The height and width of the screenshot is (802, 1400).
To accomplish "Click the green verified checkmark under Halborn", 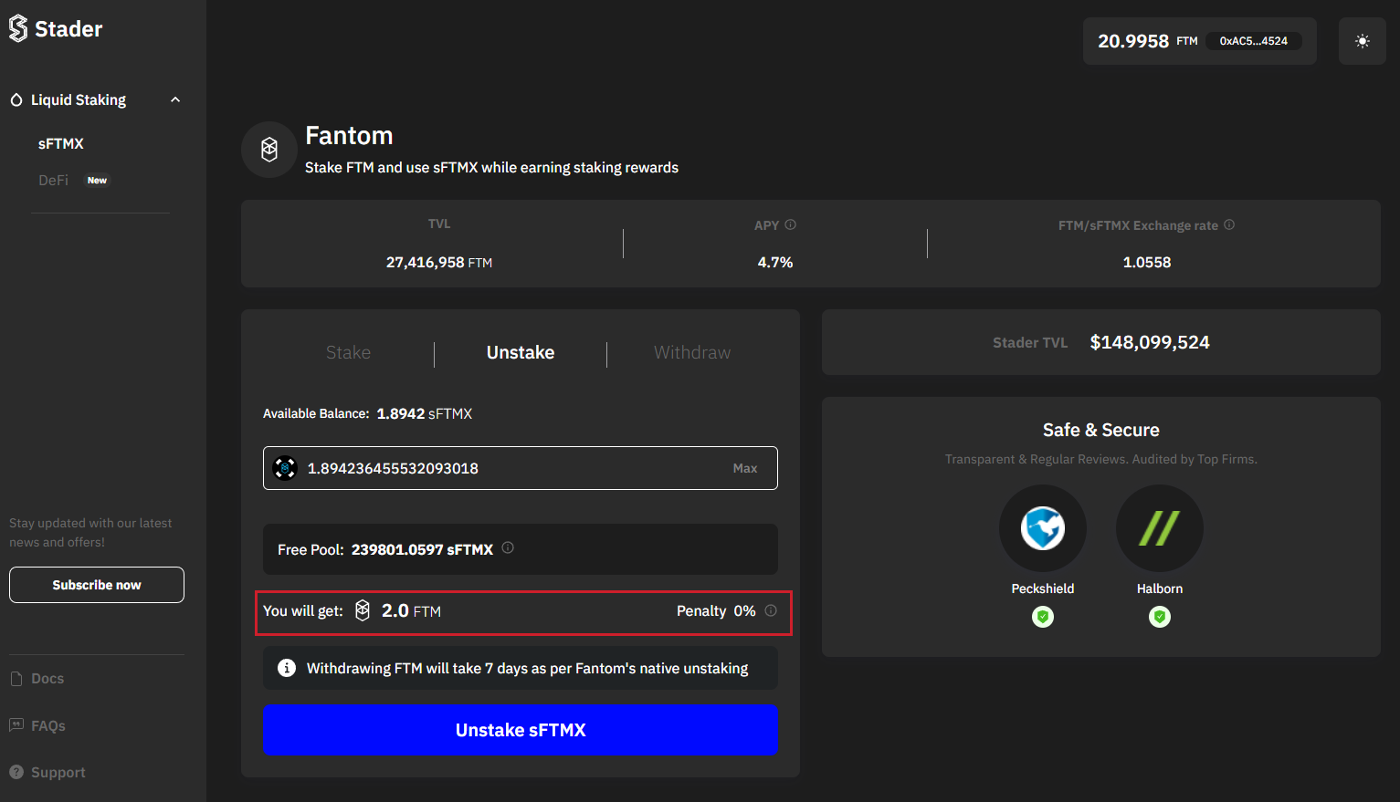I will click(1159, 617).
